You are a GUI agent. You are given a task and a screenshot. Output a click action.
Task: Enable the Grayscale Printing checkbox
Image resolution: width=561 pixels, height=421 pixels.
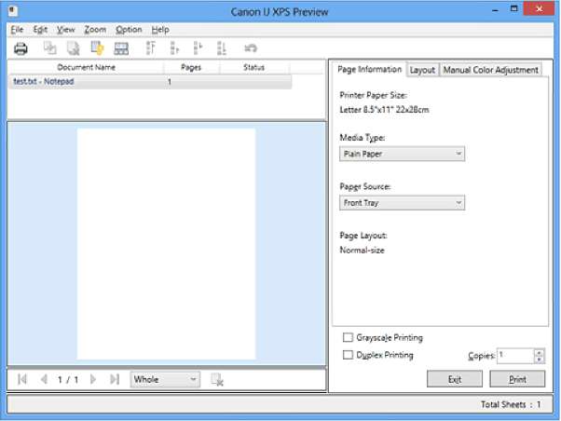pos(348,338)
